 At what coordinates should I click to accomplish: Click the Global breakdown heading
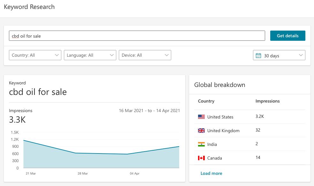[219, 85]
